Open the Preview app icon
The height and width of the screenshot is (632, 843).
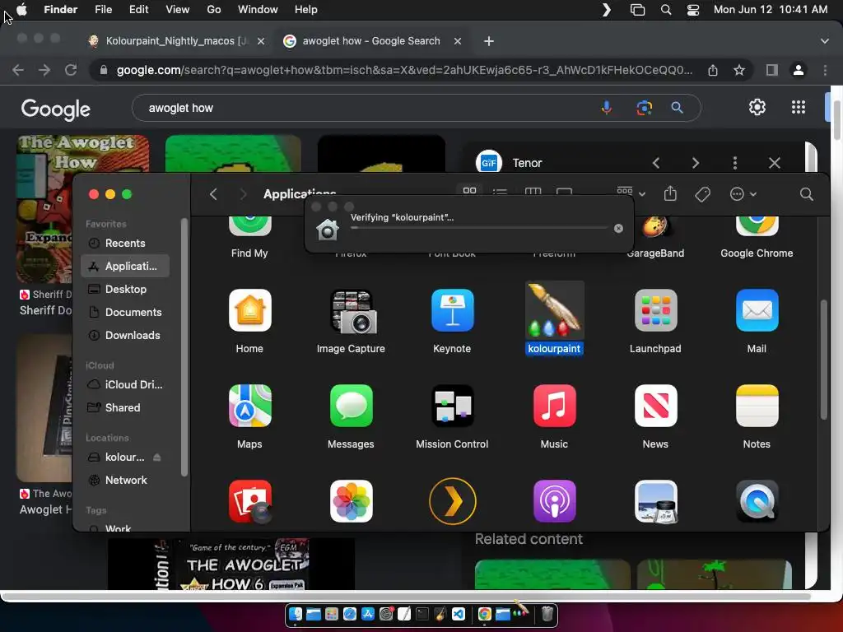tap(655, 501)
